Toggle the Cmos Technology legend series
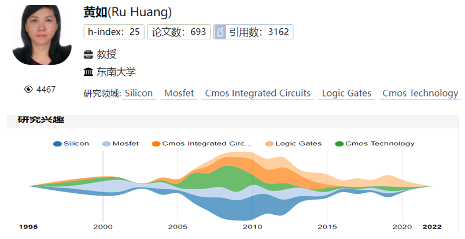 coord(375,144)
